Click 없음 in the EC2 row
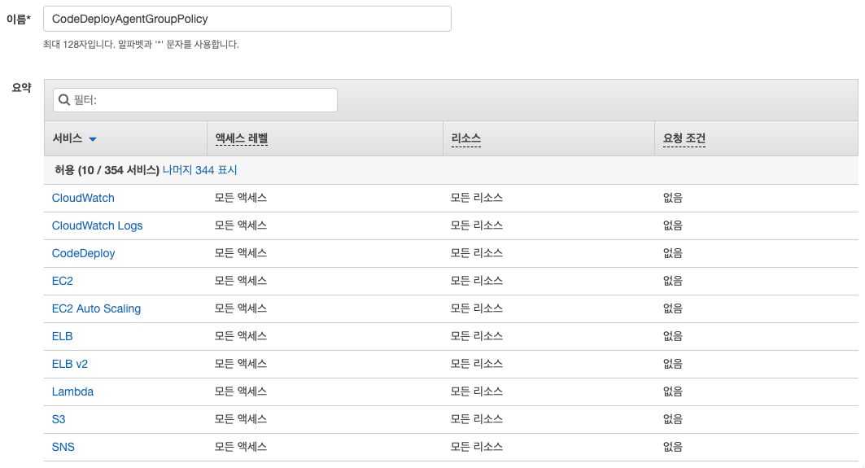Viewport: 865px width, 468px height. point(673,280)
